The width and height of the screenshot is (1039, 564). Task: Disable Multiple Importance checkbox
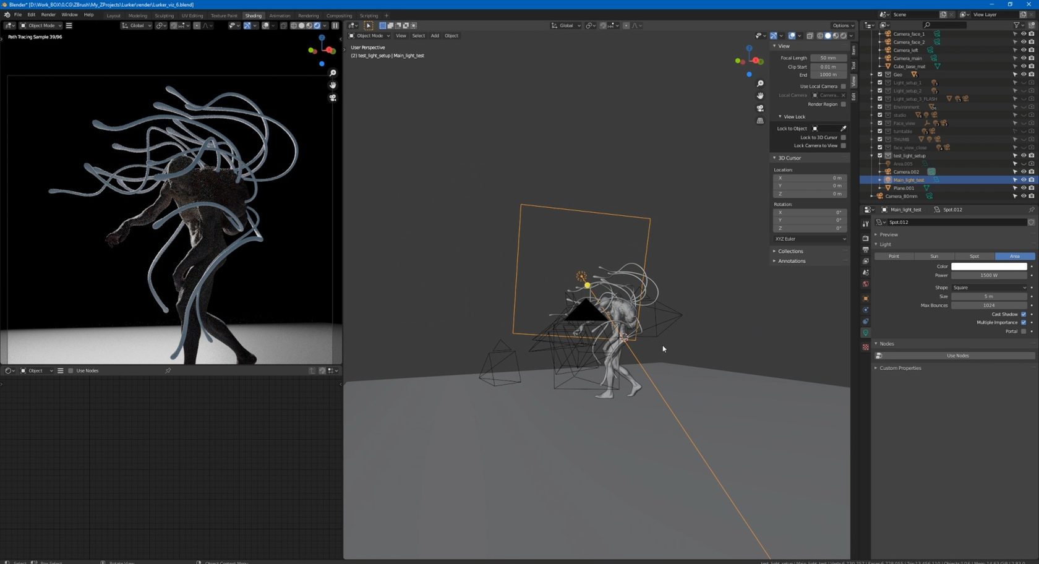(x=1024, y=322)
